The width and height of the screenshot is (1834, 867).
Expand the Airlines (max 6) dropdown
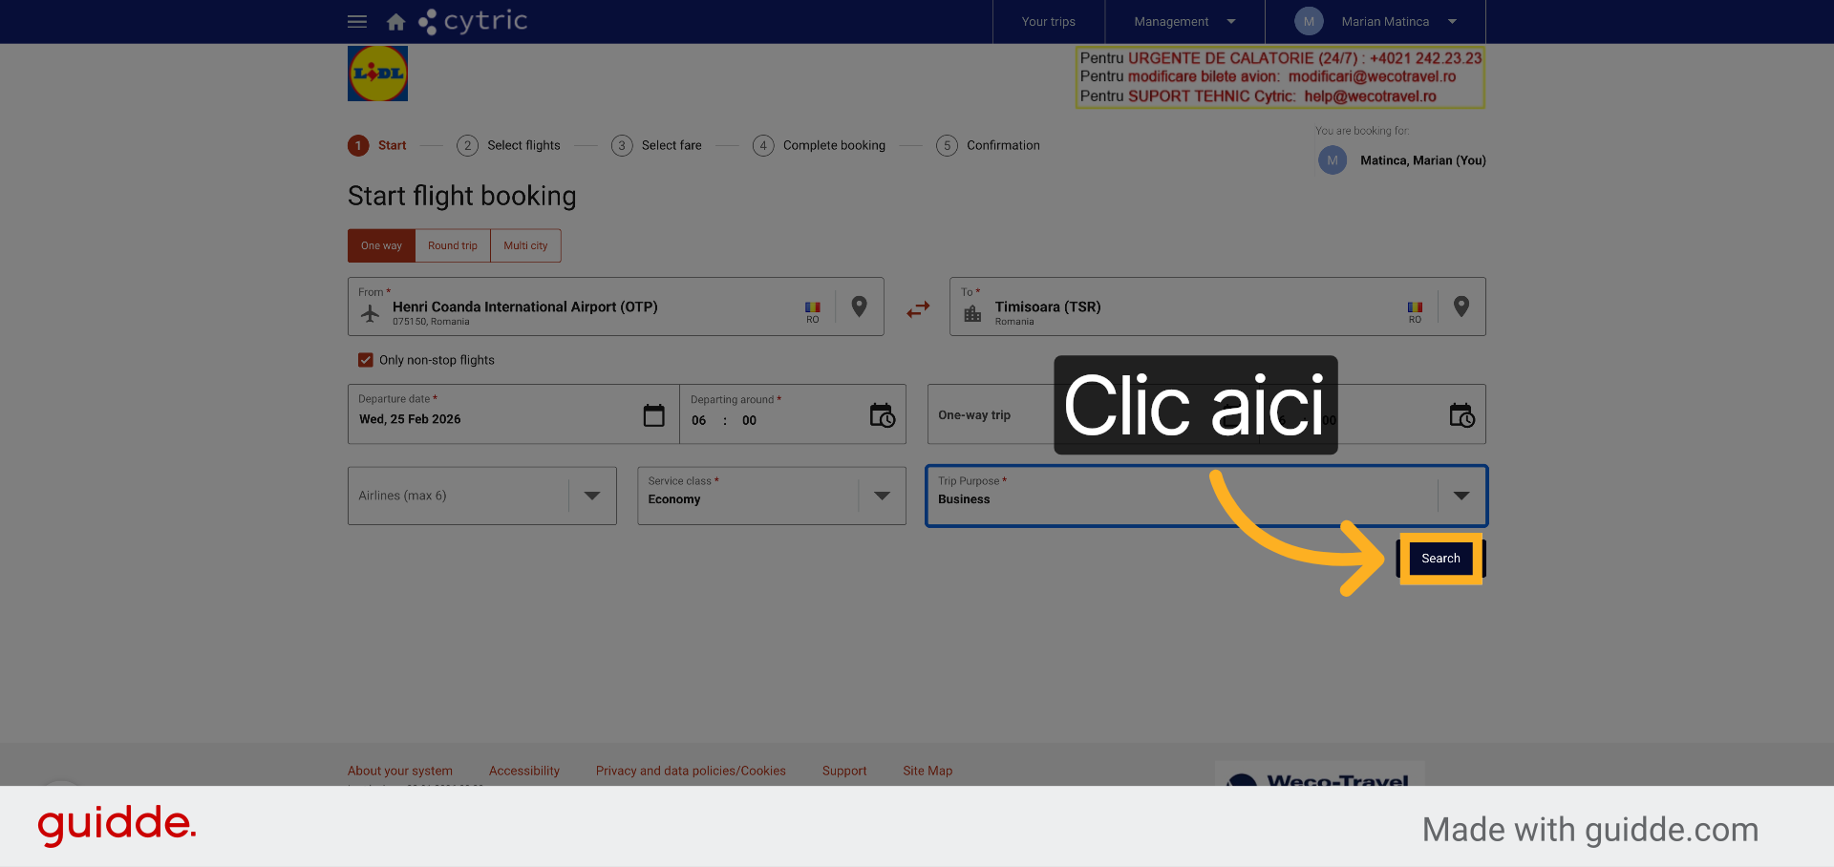pos(482,496)
